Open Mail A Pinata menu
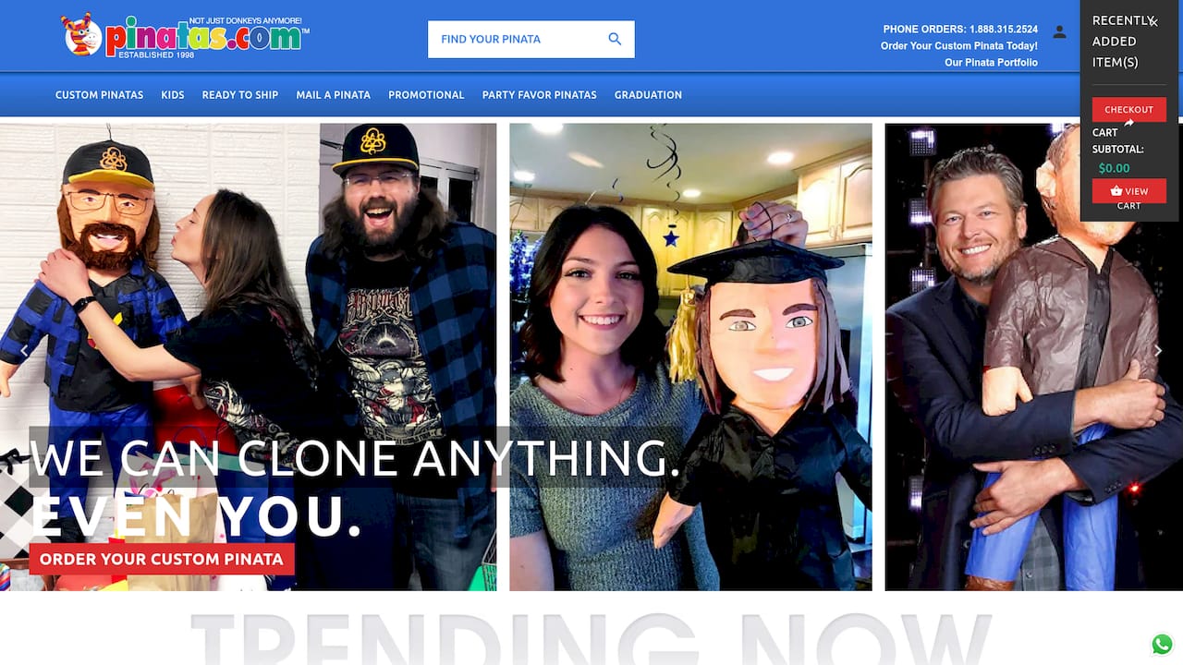The image size is (1183, 665). tap(333, 95)
